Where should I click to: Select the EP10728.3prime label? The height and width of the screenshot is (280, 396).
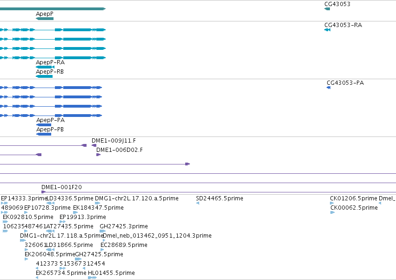click(47, 208)
